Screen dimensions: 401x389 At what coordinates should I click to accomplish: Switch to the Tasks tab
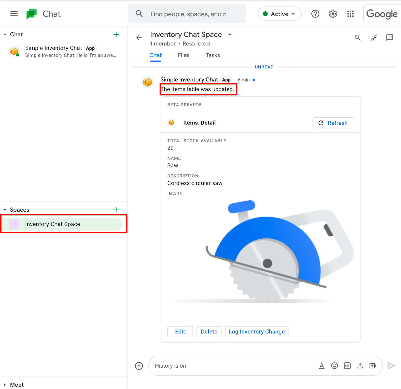(212, 55)
